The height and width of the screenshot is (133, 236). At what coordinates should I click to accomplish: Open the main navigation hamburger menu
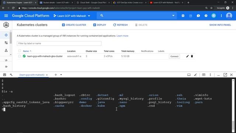[6, 16]
